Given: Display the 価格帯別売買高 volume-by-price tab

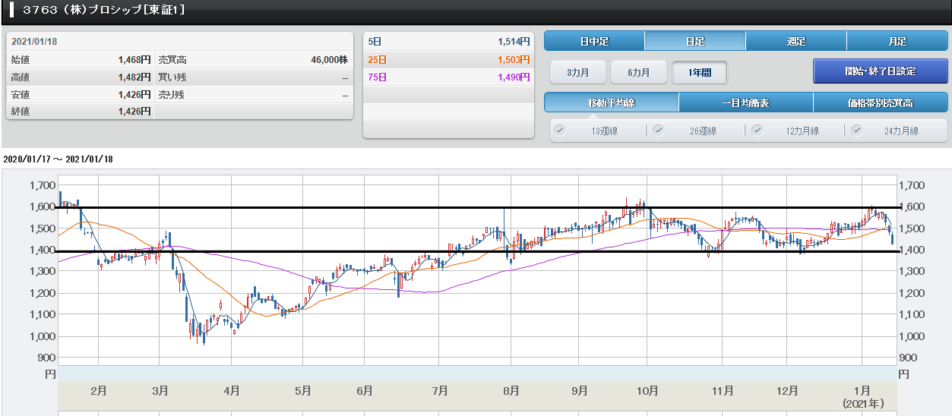Looking at the screenshot, I should tap(880, 102).
